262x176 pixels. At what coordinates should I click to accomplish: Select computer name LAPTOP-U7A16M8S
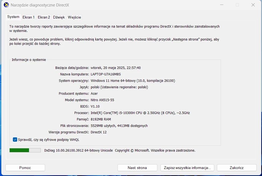click(105, 74)
